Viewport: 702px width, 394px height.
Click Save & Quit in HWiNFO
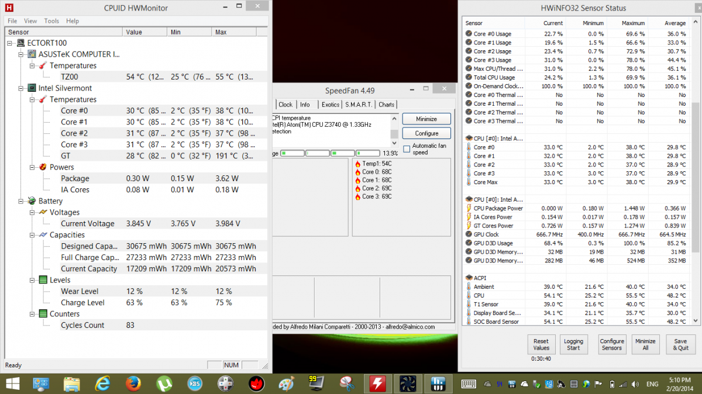pyautogui.click(x=680, y=345)
